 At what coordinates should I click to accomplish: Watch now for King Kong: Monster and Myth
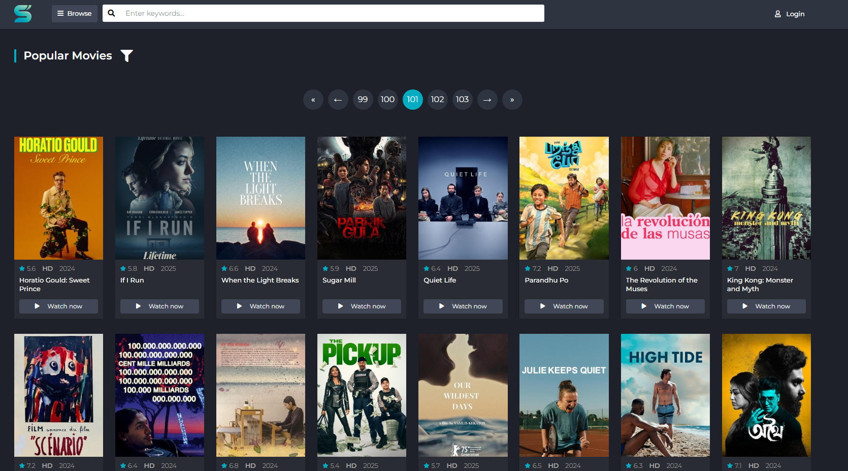(x=766, y=306)
